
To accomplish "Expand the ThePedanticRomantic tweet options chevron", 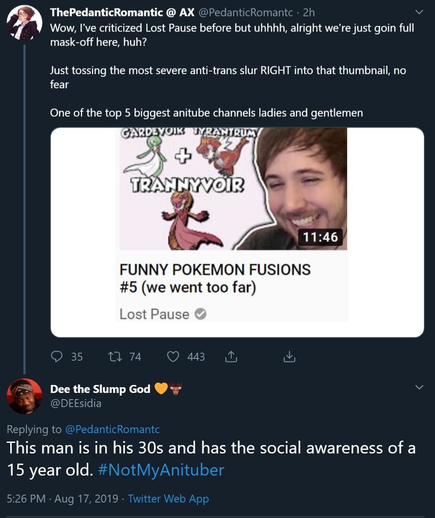I will (420, 13).
